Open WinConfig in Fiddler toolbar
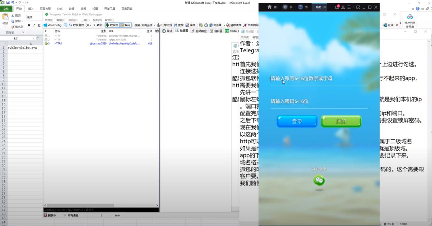This screenshot has height=226, width=432. click(x=52, y=25)
